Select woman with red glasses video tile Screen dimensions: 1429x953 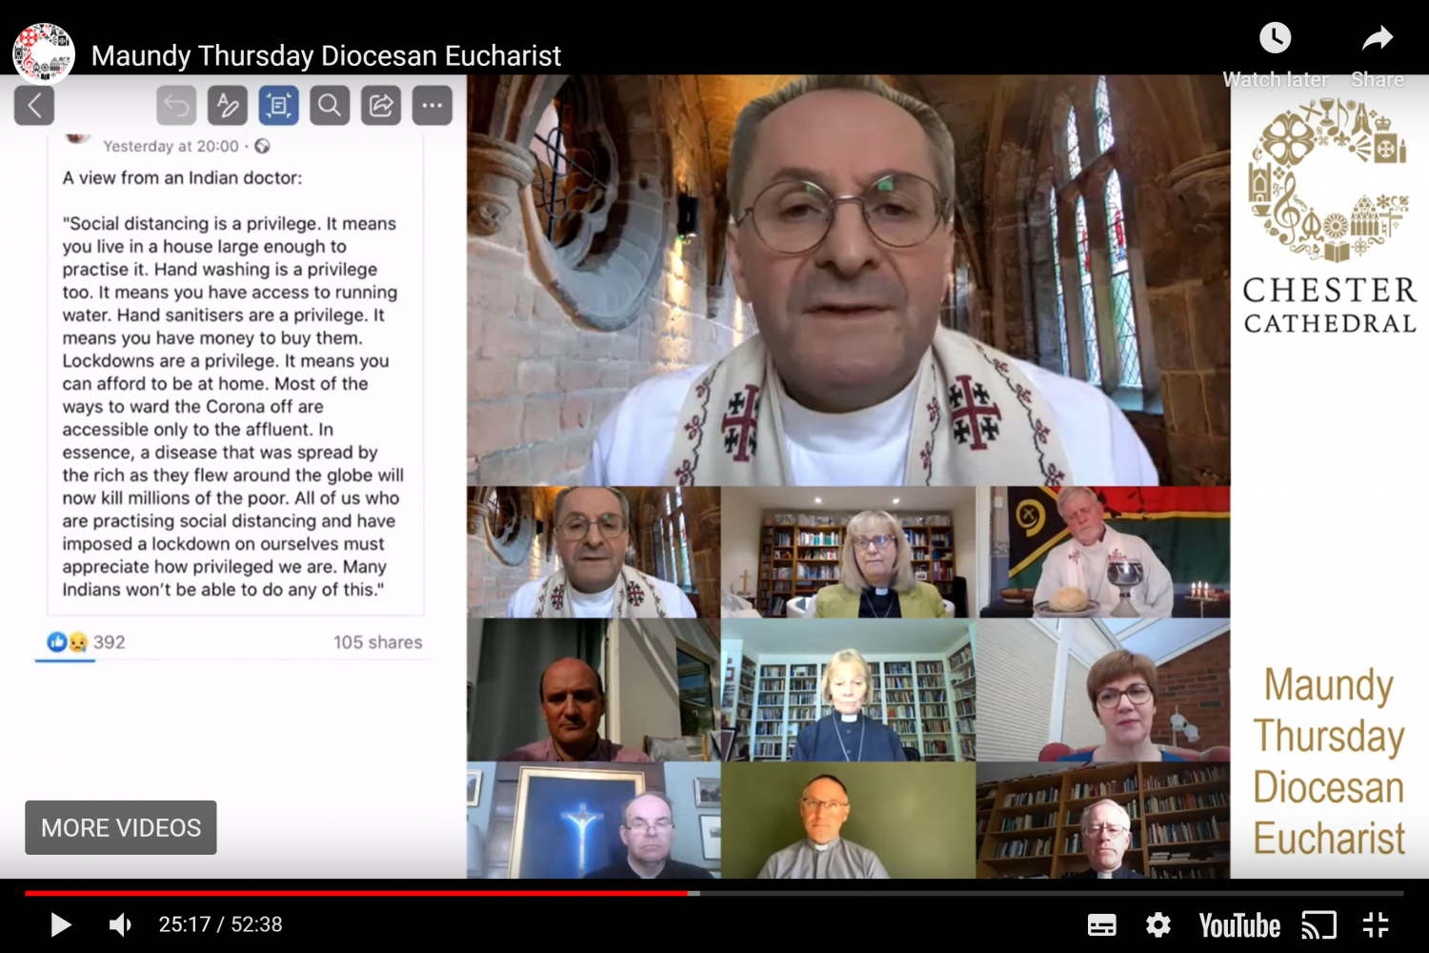[1103, 689]
